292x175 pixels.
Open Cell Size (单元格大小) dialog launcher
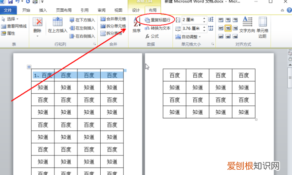pyautogui.click(x=213, y=44)
